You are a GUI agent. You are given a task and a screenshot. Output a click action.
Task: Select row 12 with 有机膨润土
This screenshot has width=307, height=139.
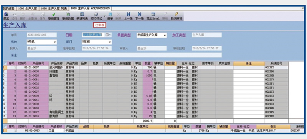[145, 112]
